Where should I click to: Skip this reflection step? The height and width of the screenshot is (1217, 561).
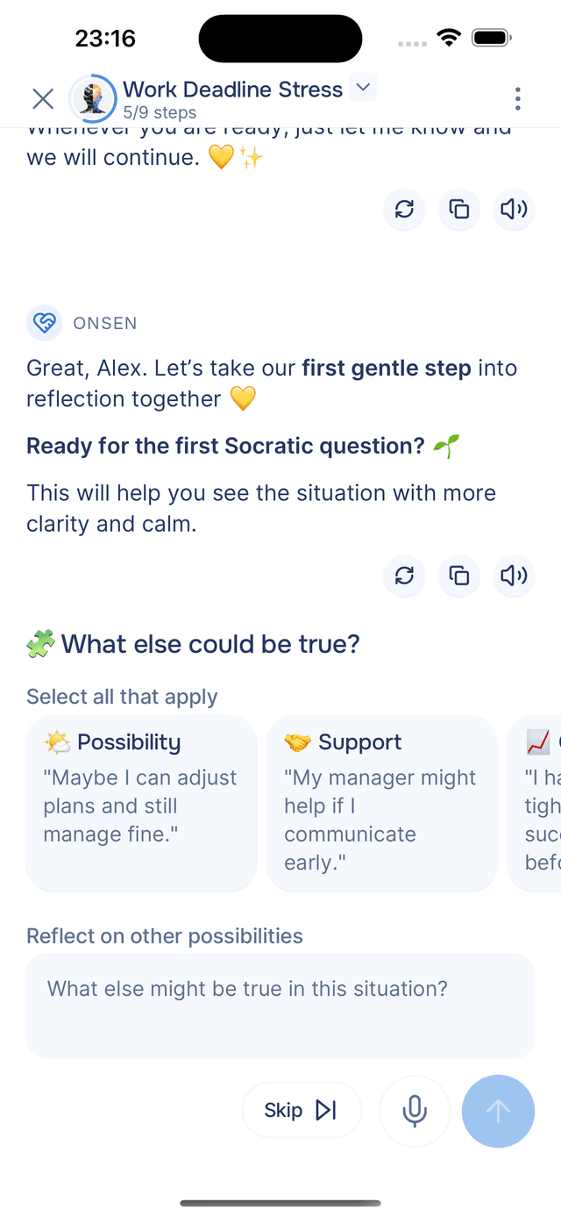click(301, 1111)
